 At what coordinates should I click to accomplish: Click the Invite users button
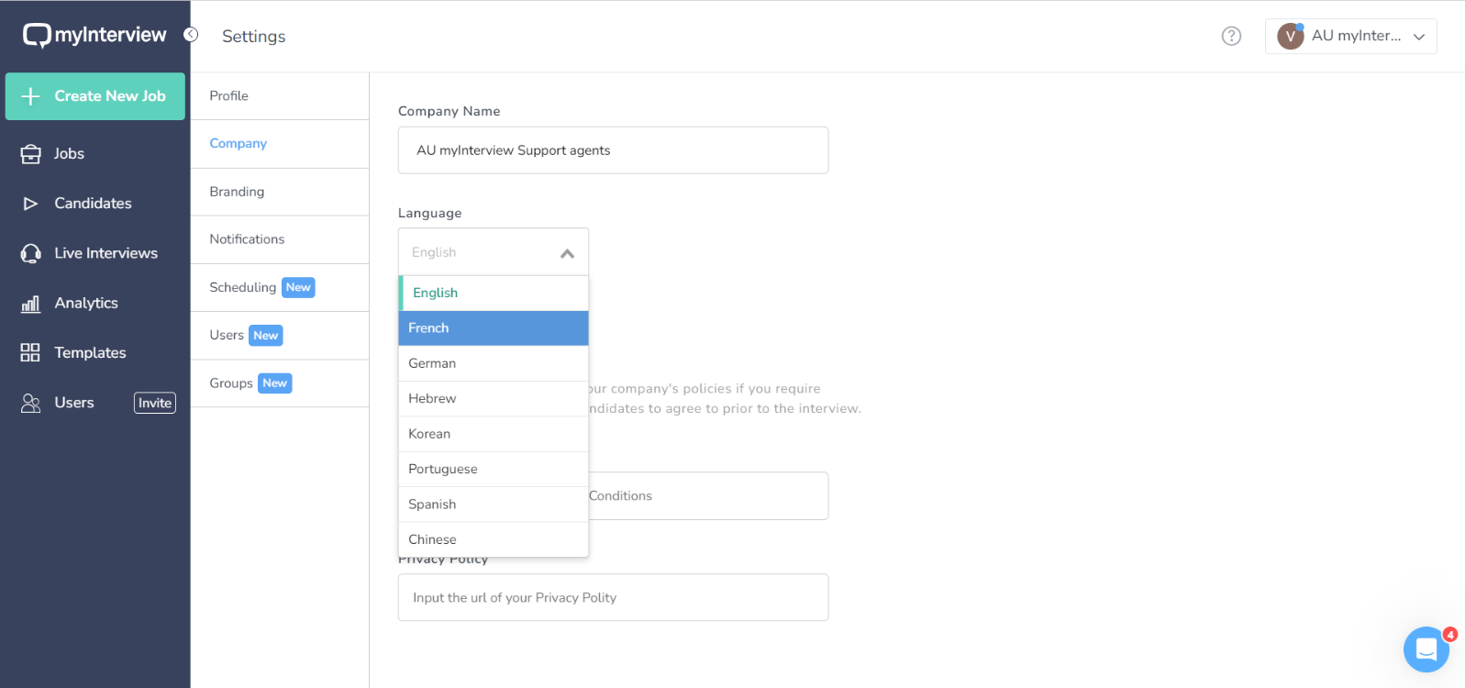tap(154, 403)
